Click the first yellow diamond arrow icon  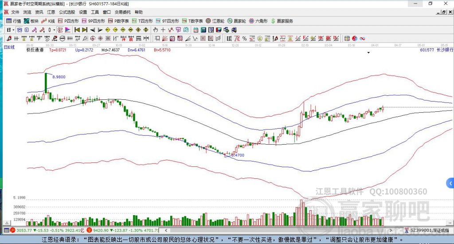(108, 30)
